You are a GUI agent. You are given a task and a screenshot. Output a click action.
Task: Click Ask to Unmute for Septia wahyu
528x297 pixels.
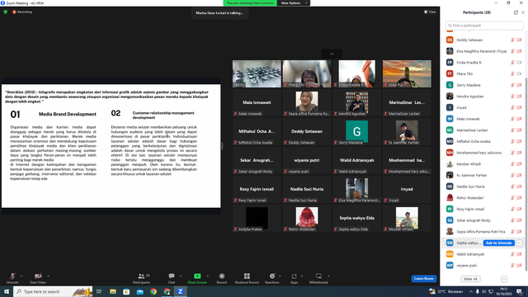498,243
